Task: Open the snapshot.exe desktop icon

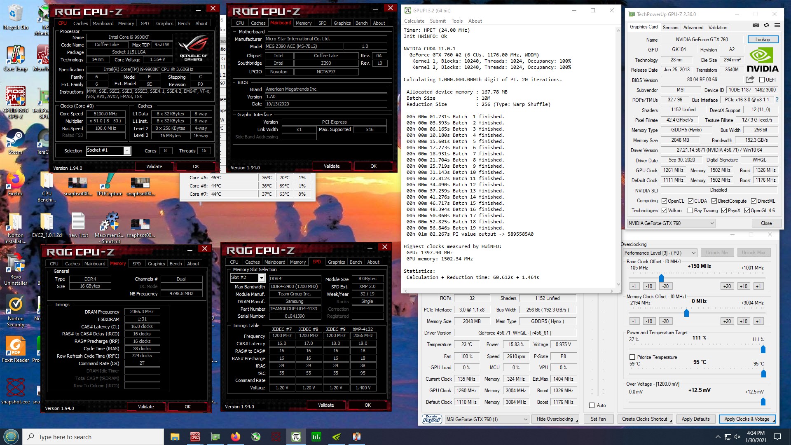Action: click(16, 391)
